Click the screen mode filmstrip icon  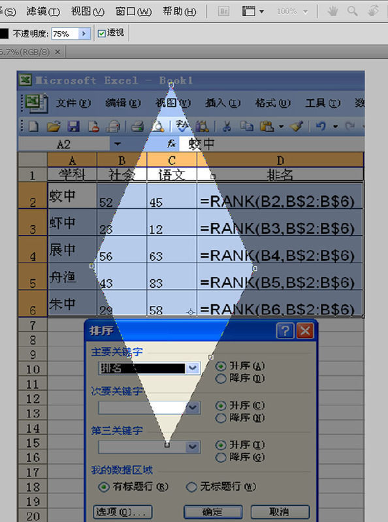[248, 11]
